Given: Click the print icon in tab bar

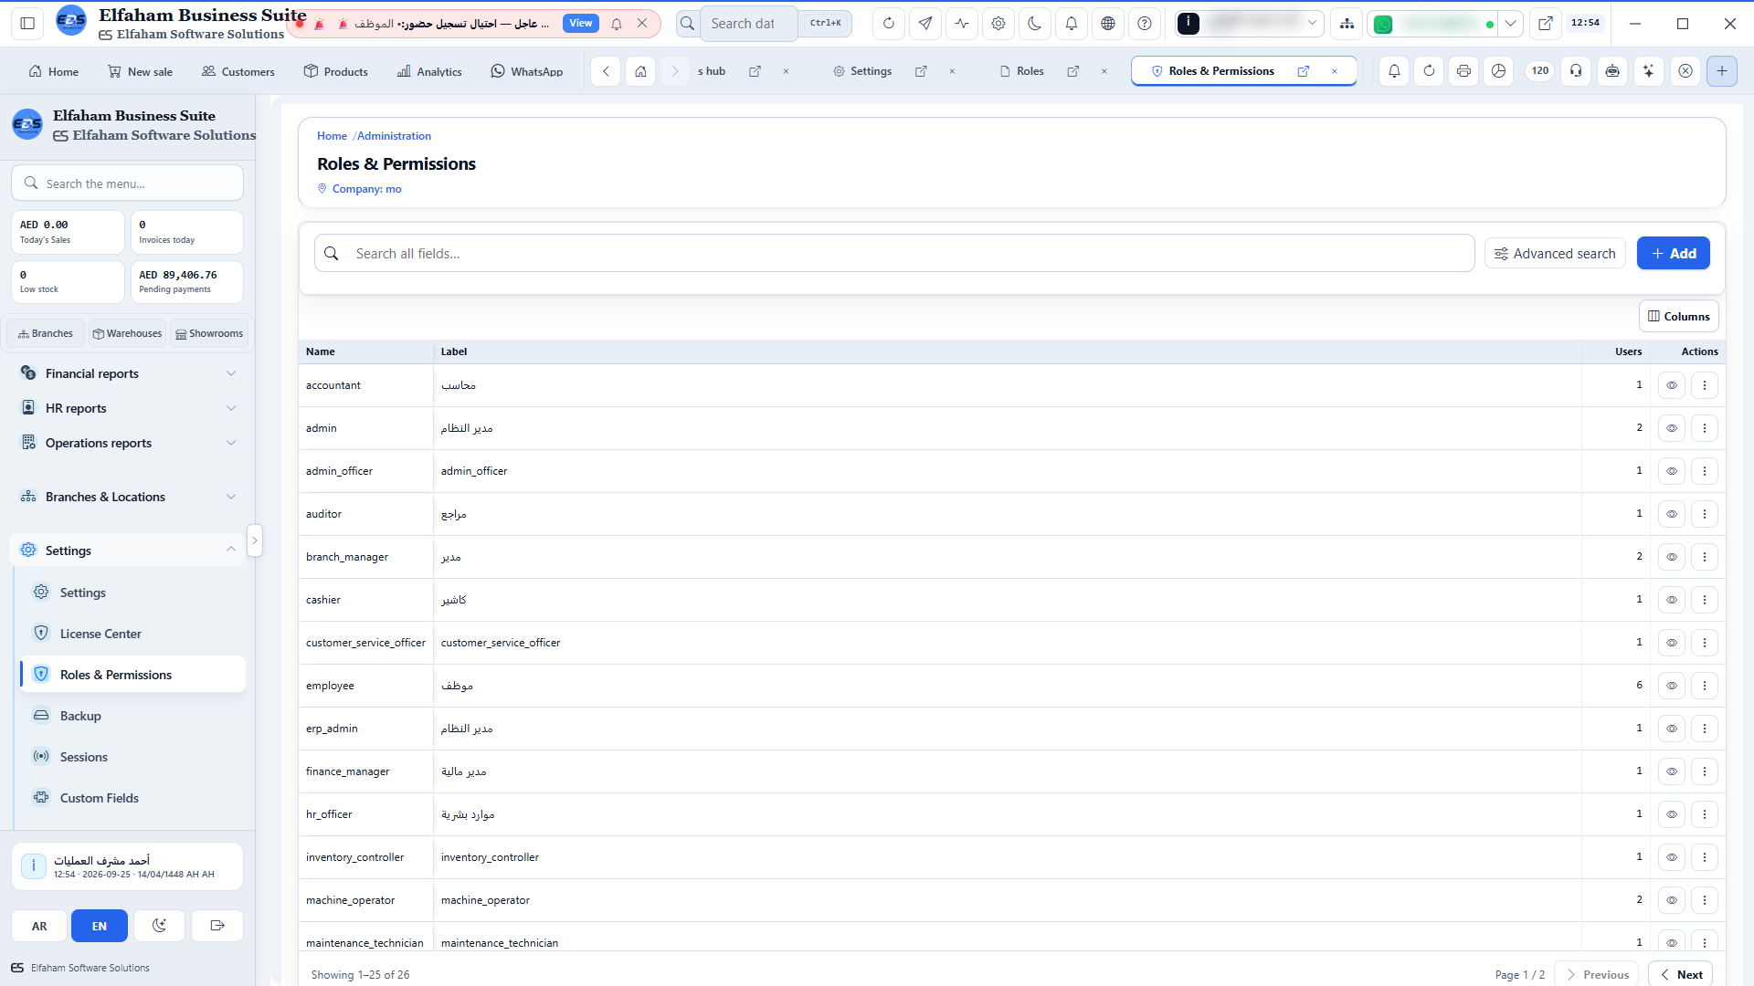Looking at the screenshot, I should pos(1464,71).
